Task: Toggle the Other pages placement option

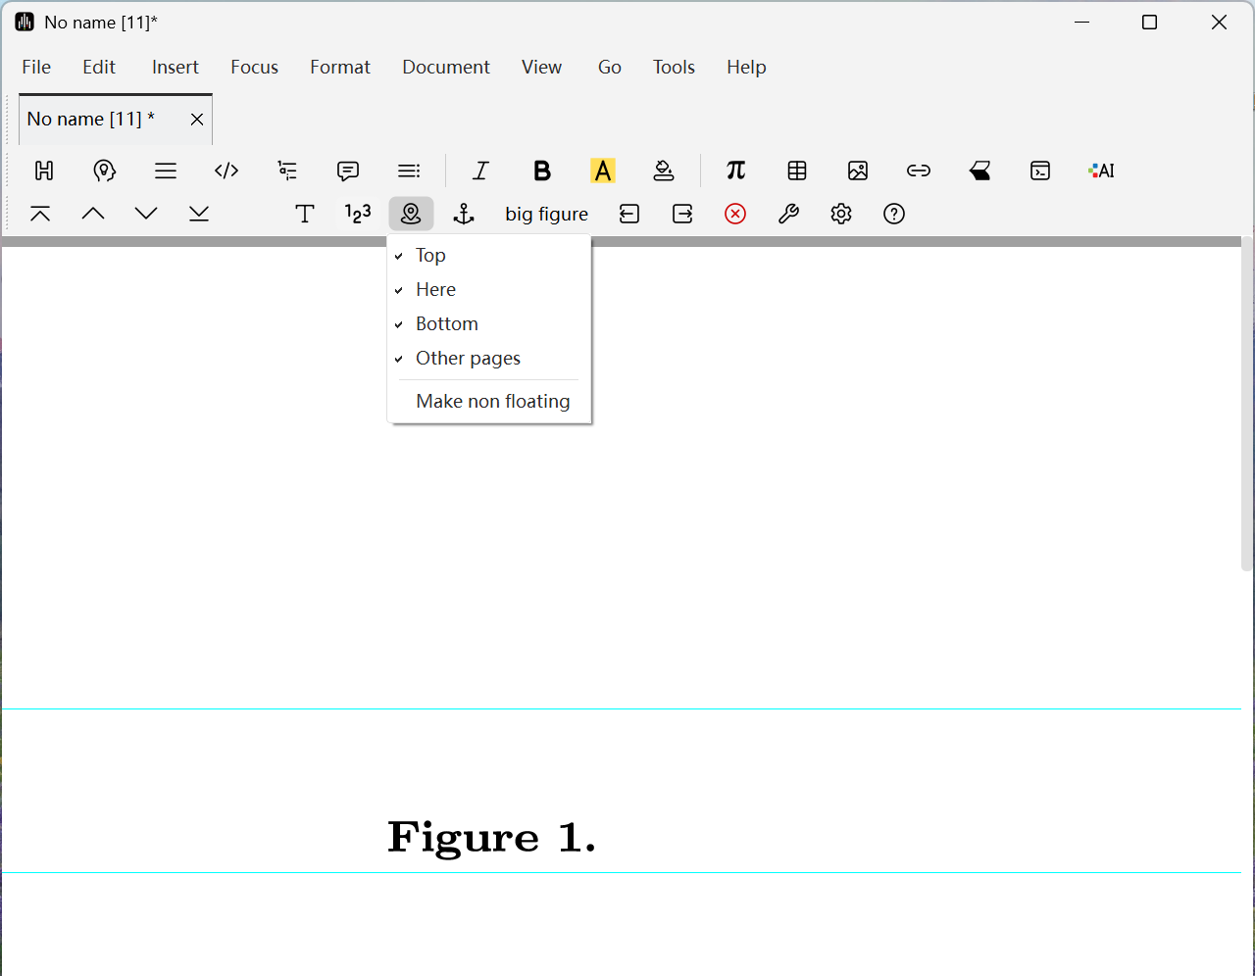Action: 468,358
